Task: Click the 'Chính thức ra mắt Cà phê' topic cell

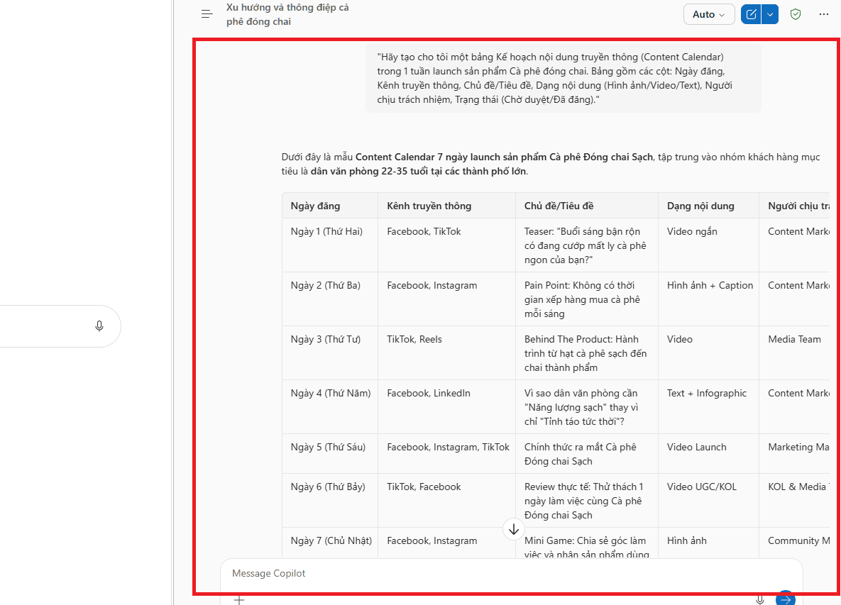Action: tap(587, 454)
